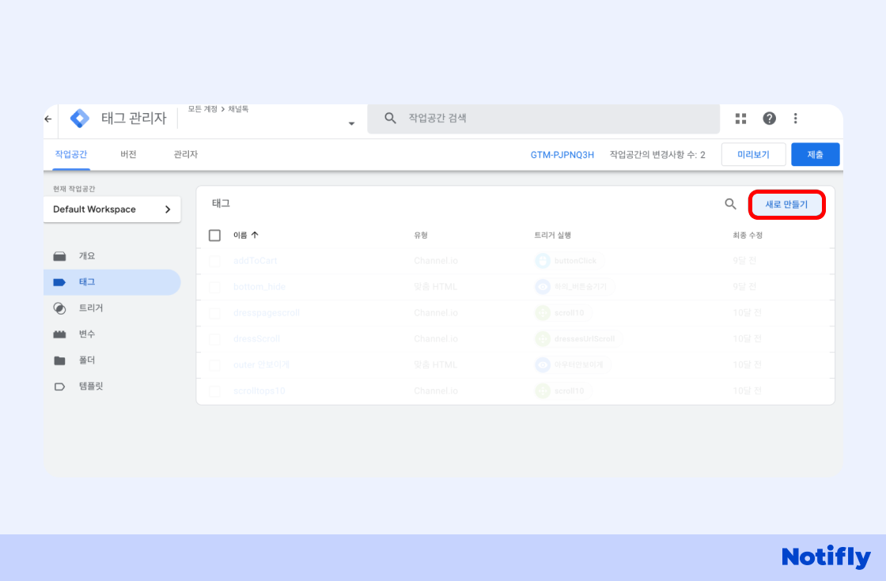Click the back arrow icon
The width and height of the screenshot is (886, 581).
[48, 119]
